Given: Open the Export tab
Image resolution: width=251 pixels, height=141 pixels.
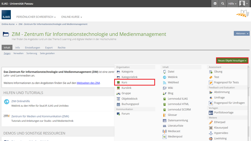Looking at the screenshot, I should [x=49, y=48].
